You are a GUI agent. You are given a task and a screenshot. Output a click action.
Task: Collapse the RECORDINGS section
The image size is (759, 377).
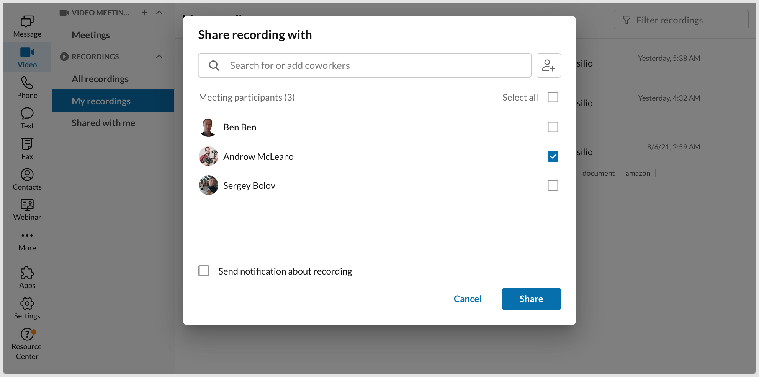point(159,56)
